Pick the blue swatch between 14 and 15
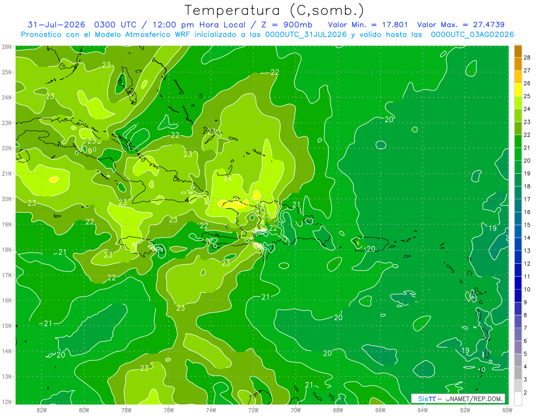 518,231
